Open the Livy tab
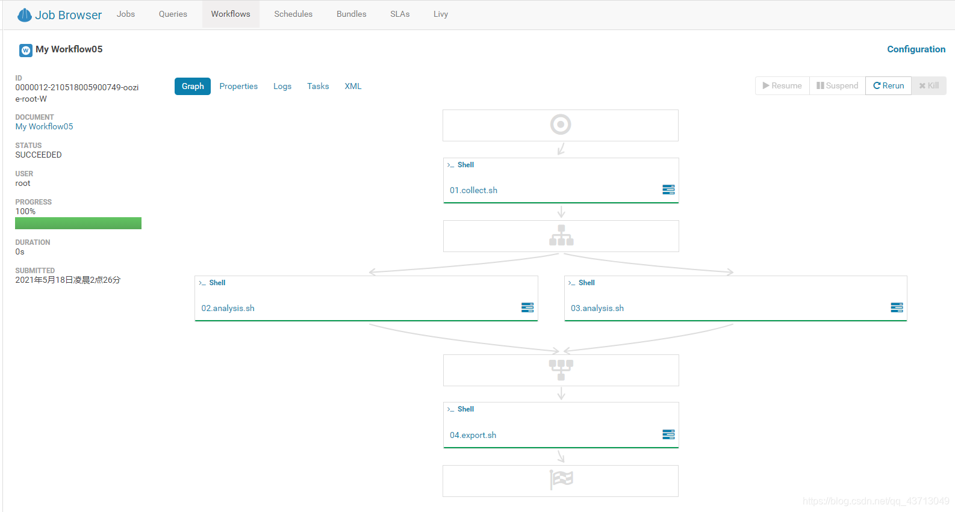This screenshot has height=512, width=955. [x=441, y=14]
